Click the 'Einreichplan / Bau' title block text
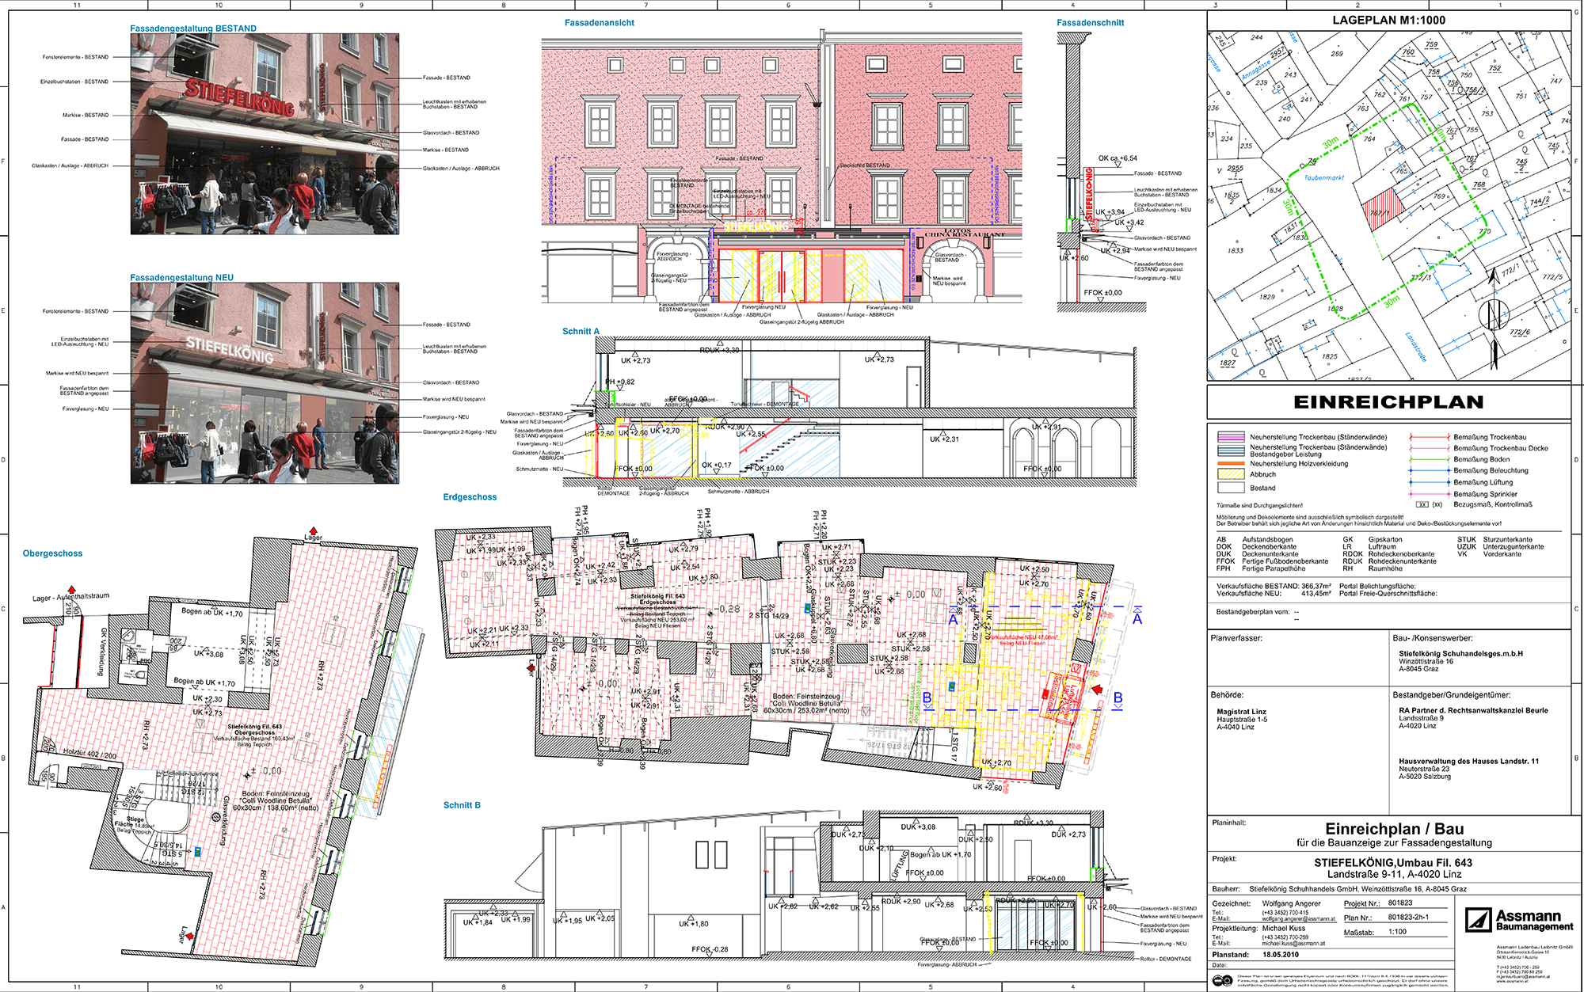This screenshot has height=992, width=1584. point(1394,829)
